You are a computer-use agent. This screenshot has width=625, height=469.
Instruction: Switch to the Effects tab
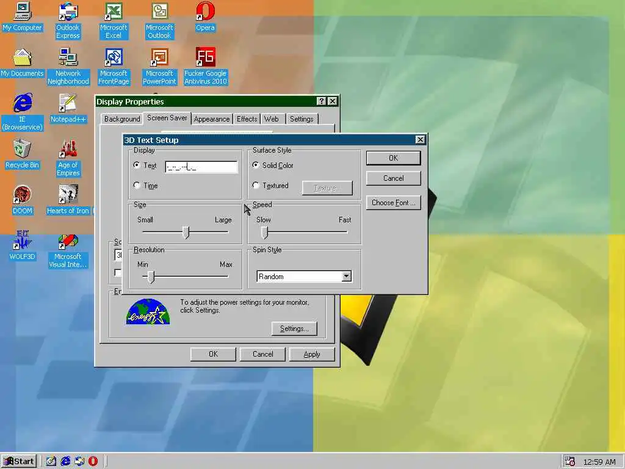[247, 119]
